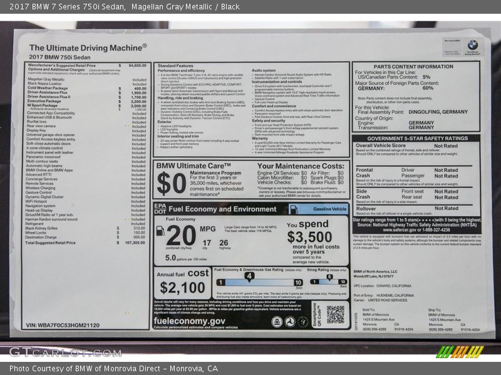The image size is (501, 375).
Task: Click the greenhouse gas rating marker 4
Action: click(249, 276)
